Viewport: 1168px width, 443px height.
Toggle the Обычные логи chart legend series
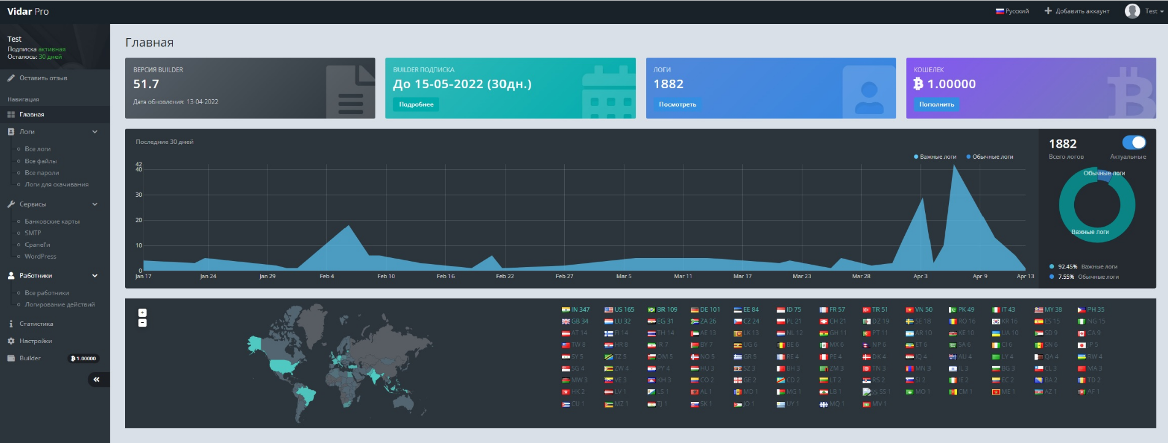[989, 157]
